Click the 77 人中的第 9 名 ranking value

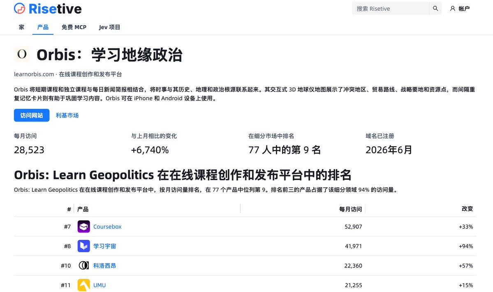pyautogui.click(x=285, y=150)
